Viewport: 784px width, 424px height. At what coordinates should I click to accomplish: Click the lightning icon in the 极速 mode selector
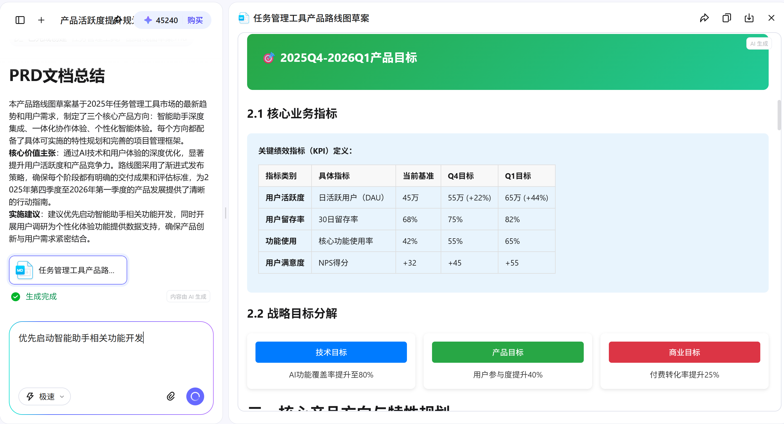[x=30, y=396]
